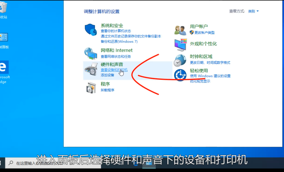This screenshot has width=284, height=172.
Task: Open the 类别 view-by dropdown
Action: click(x=253, y=11)
